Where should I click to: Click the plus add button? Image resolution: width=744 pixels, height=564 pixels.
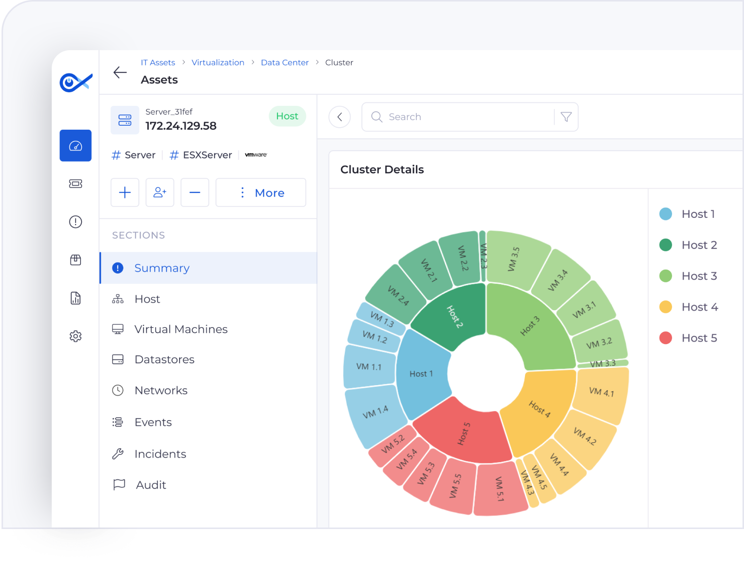pyautogui.click(x=125, y=193)
